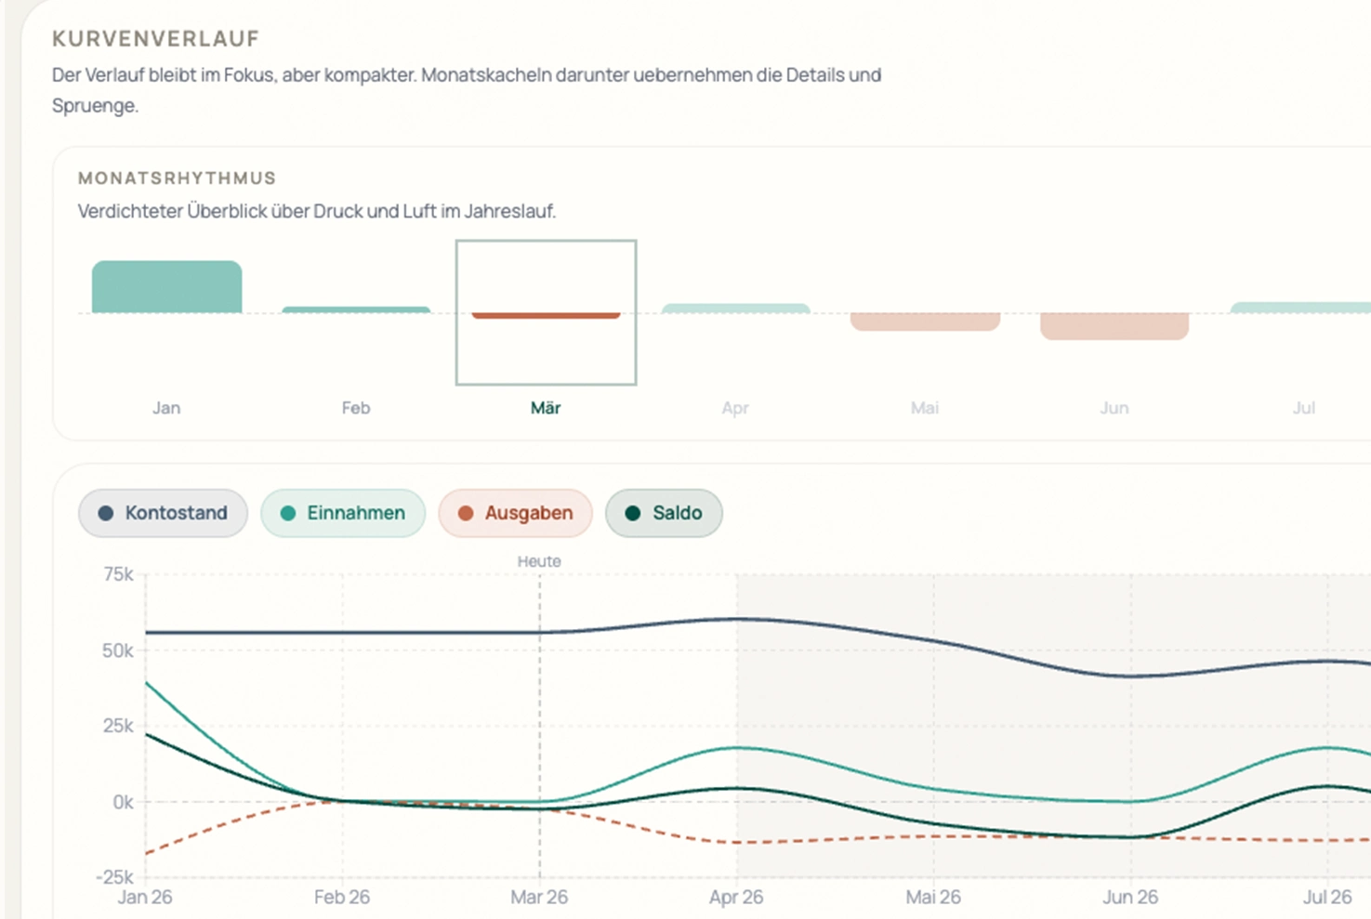Click the dark blue Kontostand legend dot
Image resolution: width=1371 pixels, height=919 pixels.
click(x=106, y=513)
